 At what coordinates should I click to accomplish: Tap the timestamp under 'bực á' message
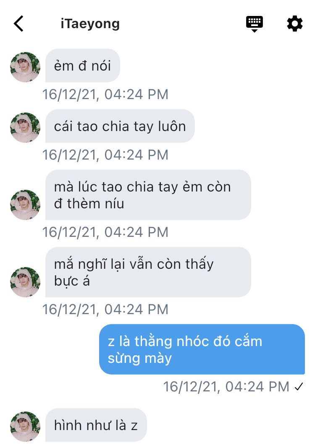[x=105, y=310]
